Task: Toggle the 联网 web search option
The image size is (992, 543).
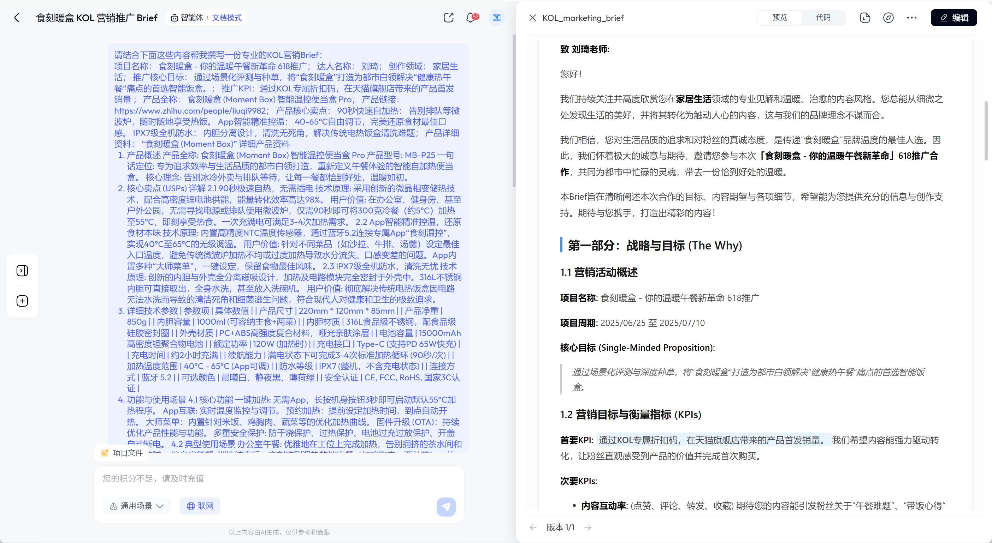Action: tap(200, 506)
